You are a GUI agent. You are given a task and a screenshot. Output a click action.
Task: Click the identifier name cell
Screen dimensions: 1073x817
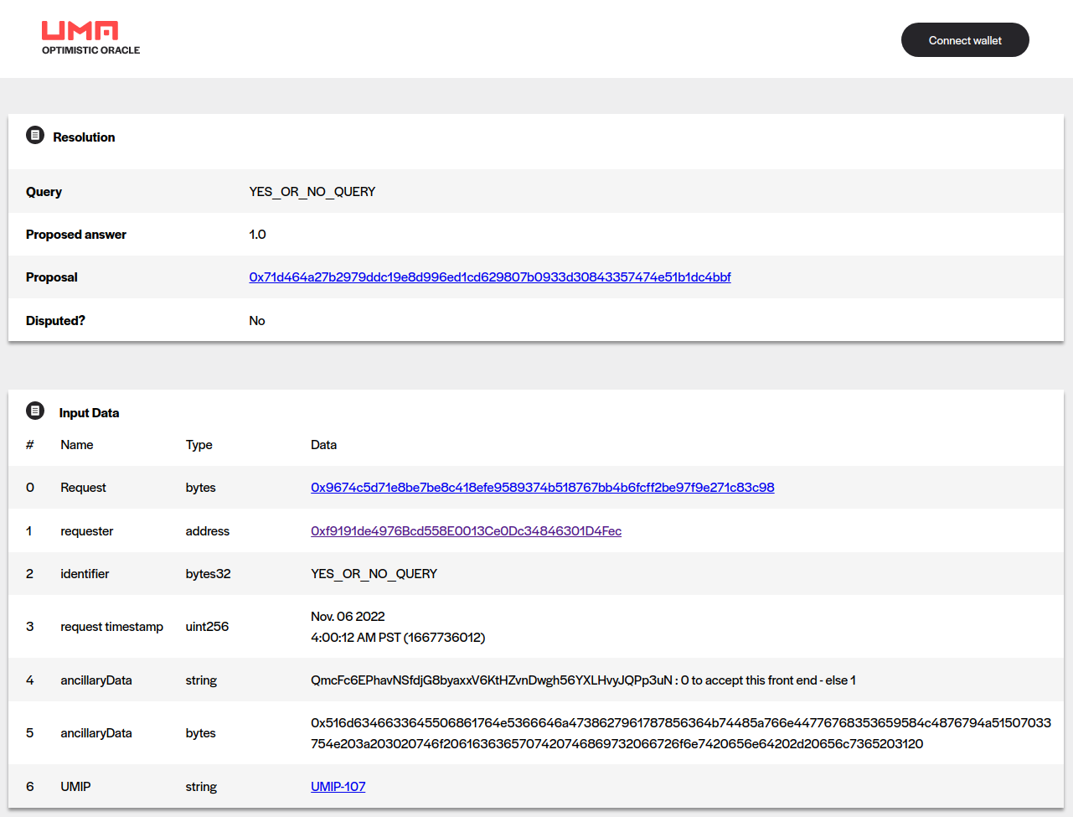85,574
